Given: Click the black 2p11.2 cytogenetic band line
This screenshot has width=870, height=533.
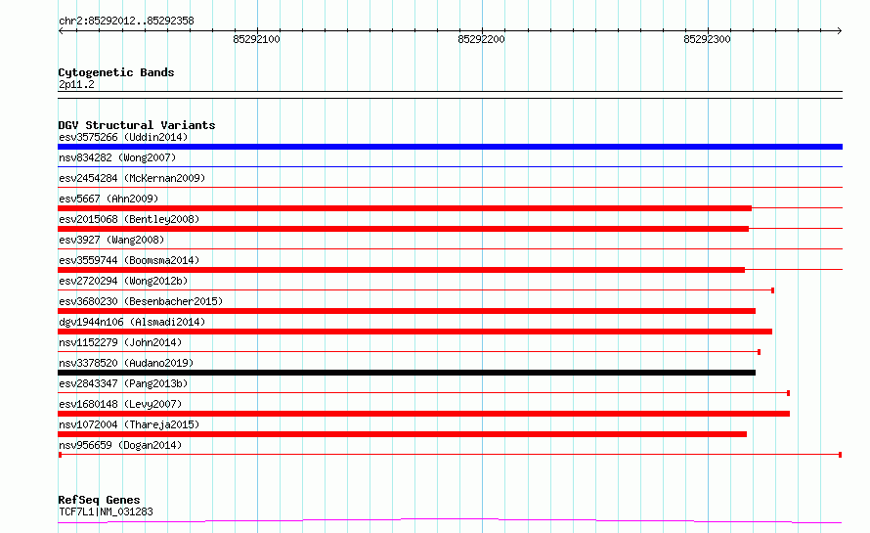Looking at the screenshot, I should (450, 95).
